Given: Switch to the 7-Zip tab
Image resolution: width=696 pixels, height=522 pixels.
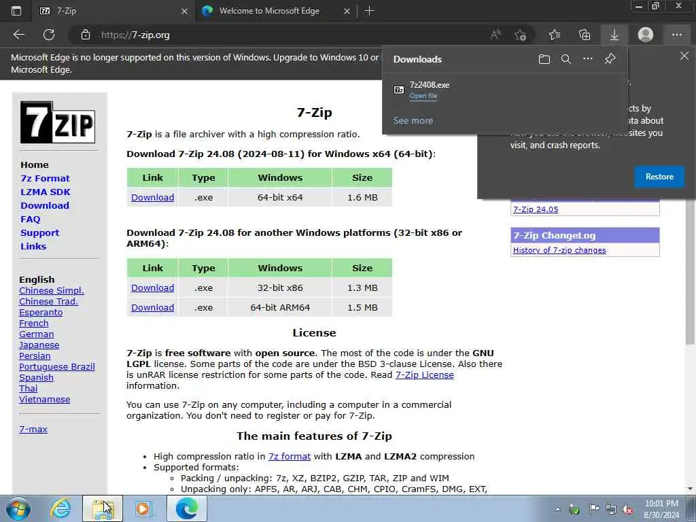Looking at the screenshot, I should pos(114,11).
